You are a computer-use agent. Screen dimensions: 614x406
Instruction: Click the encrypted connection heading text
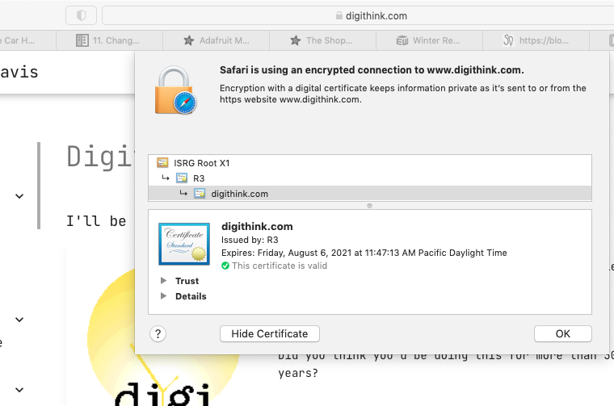tap(372, 70)
